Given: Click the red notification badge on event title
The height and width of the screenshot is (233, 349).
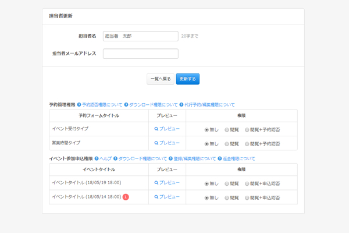Looking at the screenshot, I should pyautogui.click(x=126, y=197).
